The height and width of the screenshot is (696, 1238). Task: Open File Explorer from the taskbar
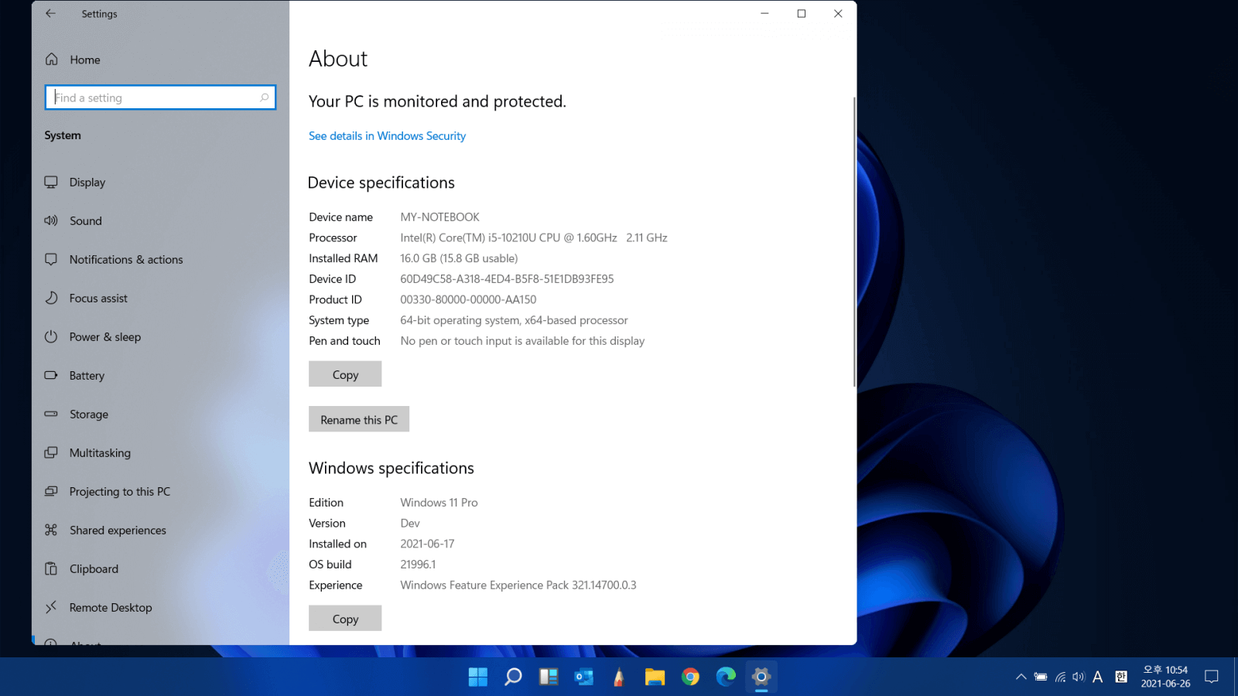[655, 677]
